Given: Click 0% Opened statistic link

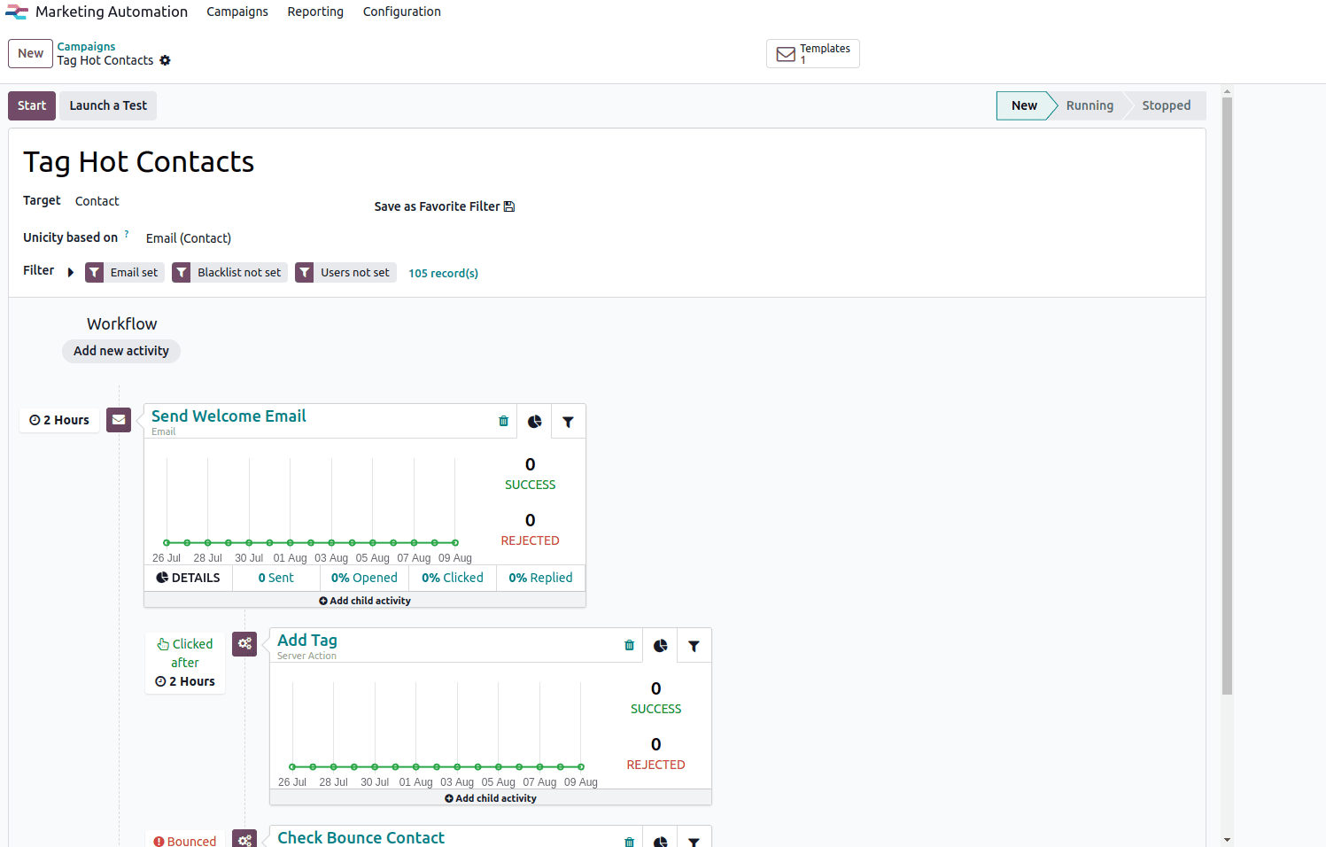Looking at the screenshot, I should [x=364, y=578].
